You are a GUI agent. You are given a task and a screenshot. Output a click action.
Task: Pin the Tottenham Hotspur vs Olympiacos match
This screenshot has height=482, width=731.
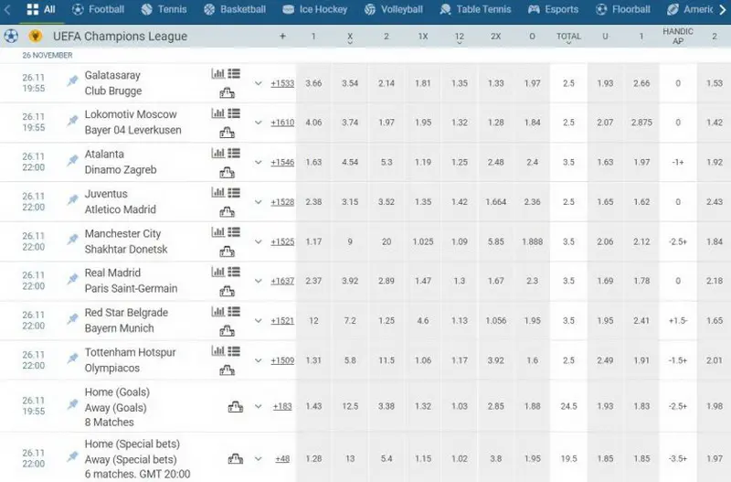click(73, 359)
